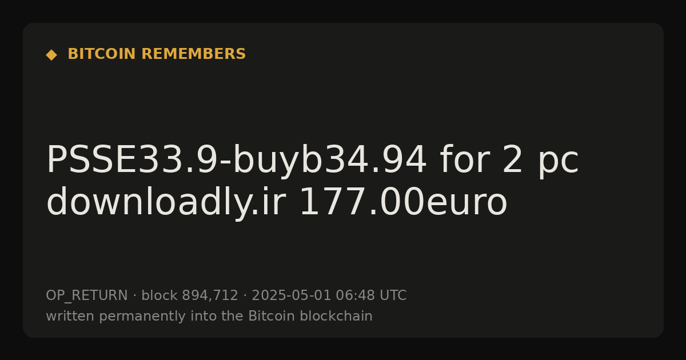Click the UTC timezone label
Image resolution: width=686 pixels, height=360 pixels.
393,296
